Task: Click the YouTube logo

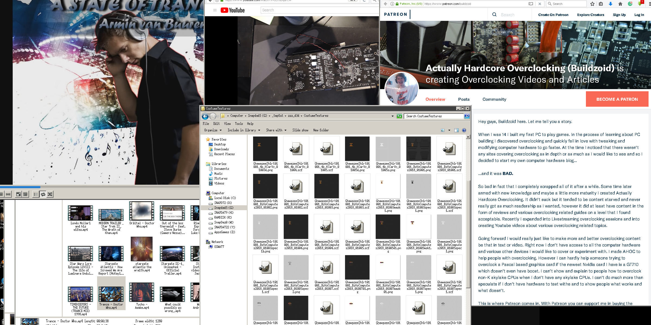Action: click(232, 10)
